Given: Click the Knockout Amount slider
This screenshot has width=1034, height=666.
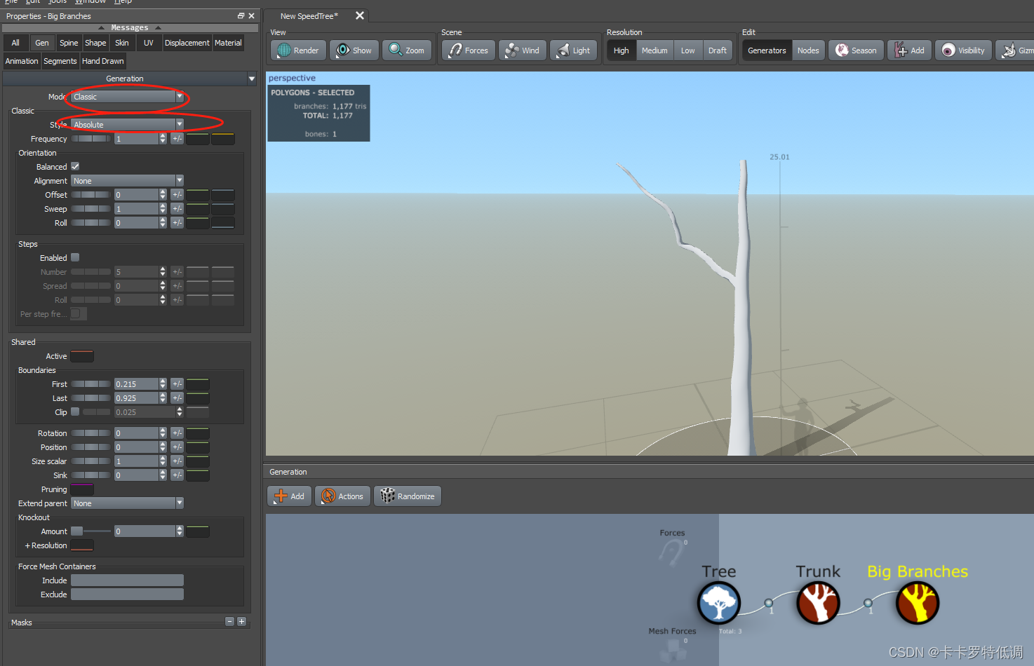Looking at the screenshot, I should tap(90, 531).
